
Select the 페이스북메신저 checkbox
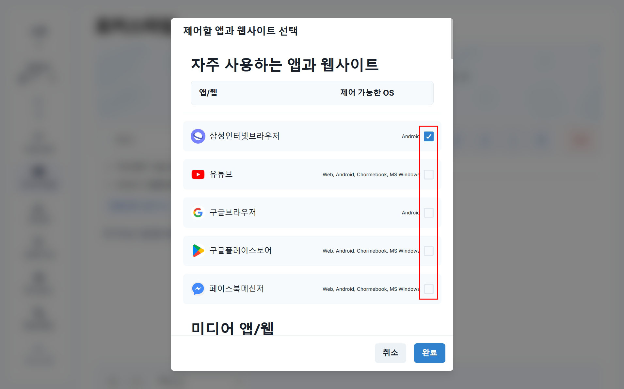pyautogui.click(x=428, y=289)
